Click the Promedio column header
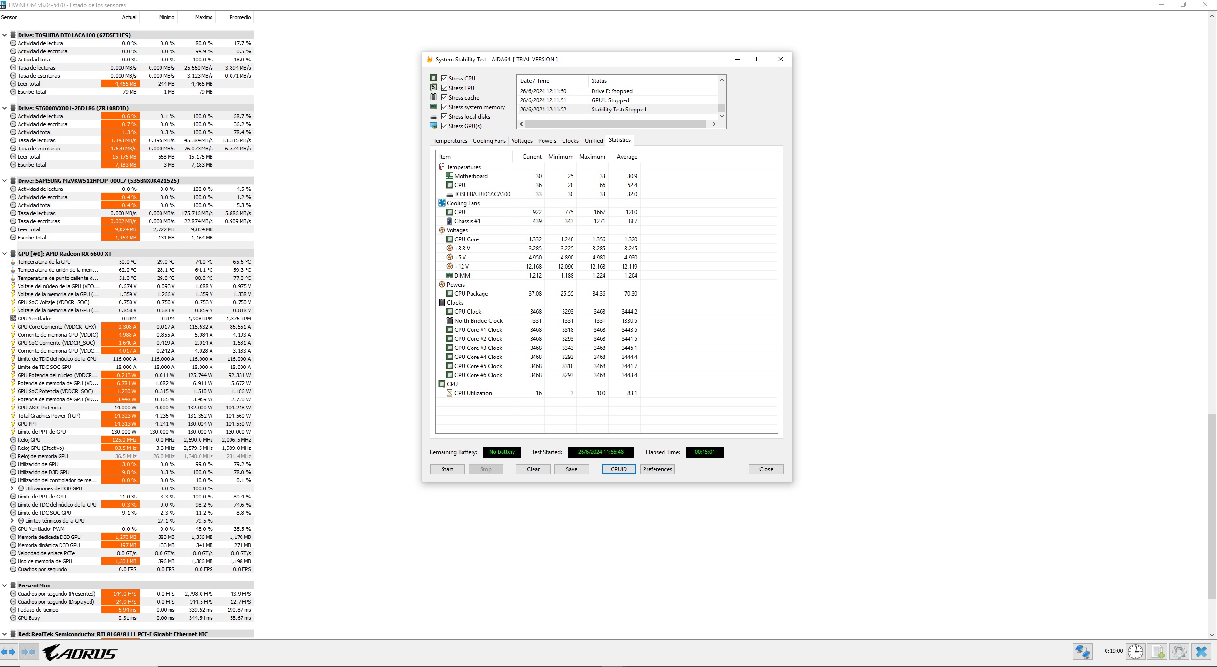The height and width of the screenshot is (667, 1217). coord(235,17)
